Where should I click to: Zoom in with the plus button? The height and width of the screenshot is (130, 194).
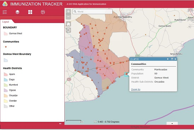(68, 11)
